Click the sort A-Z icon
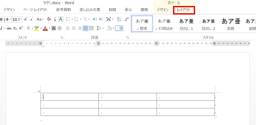The image size is (256, 125). 119,19
